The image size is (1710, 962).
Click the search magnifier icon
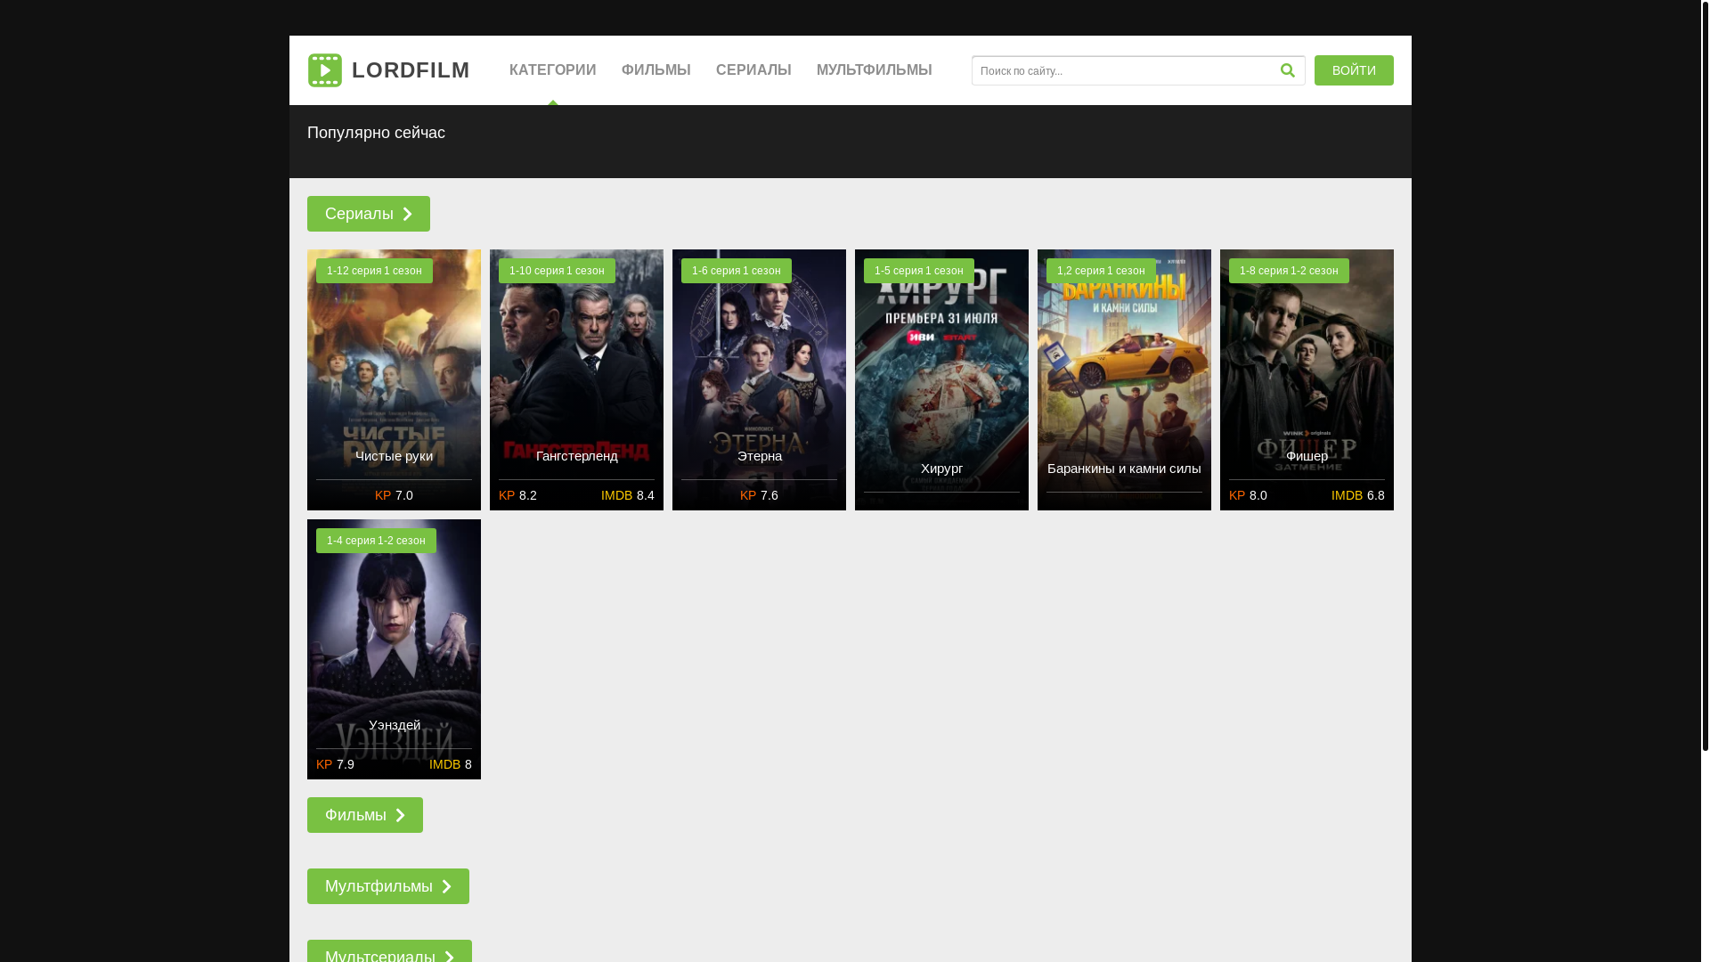pyautogui.click(x=1287, y=70)
